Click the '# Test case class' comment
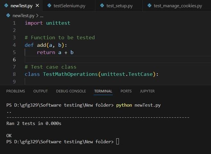Image resolution: width=211 pixels, height=154 pixels. pos(51,67)
